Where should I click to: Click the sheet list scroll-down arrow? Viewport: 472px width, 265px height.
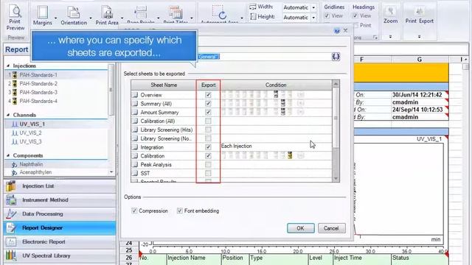pos(336,179)
